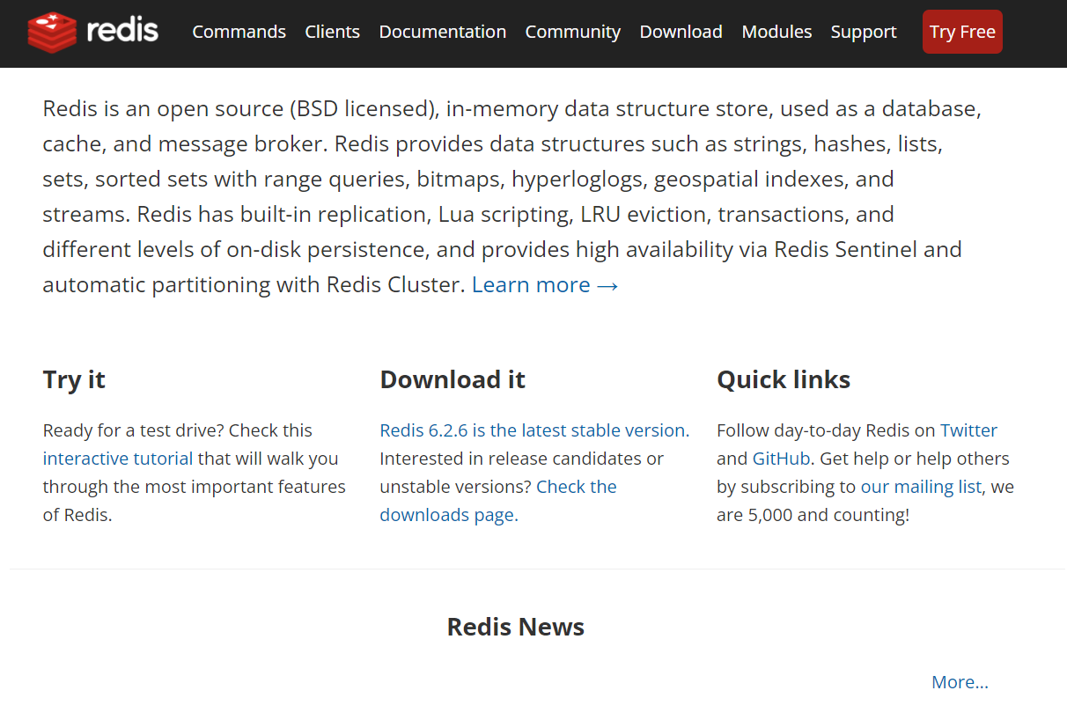Subscribe via the our mailing list link
This screenshot has width=1067, height=720.
[x=921, y=487]
